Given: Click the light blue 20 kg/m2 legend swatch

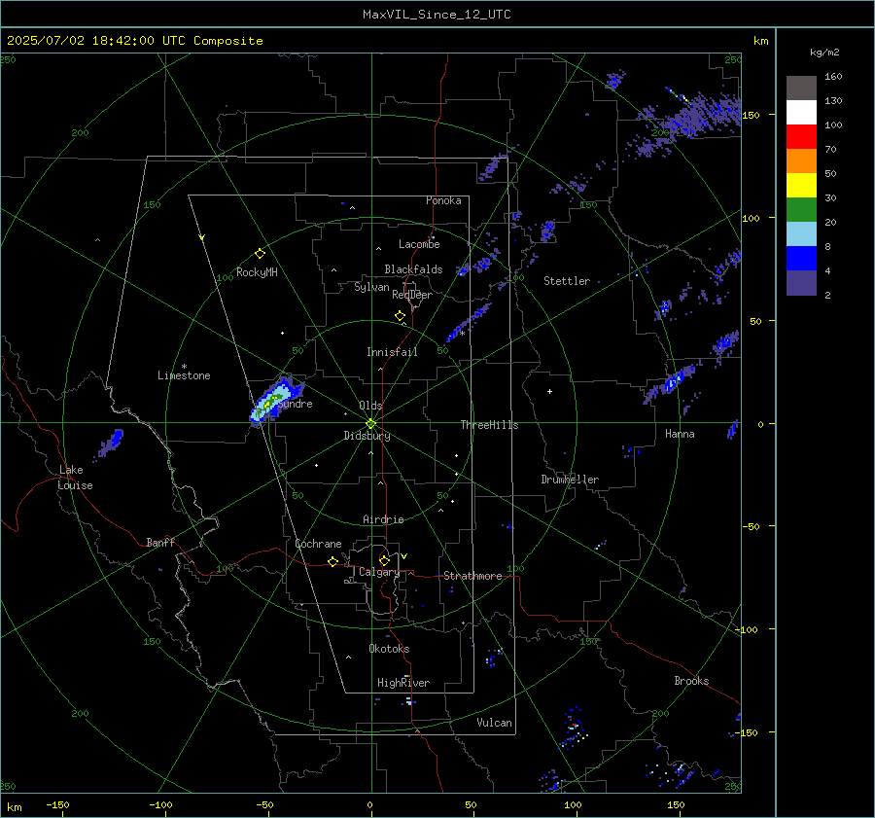Looking at the screenshot, I should point(801,234).
